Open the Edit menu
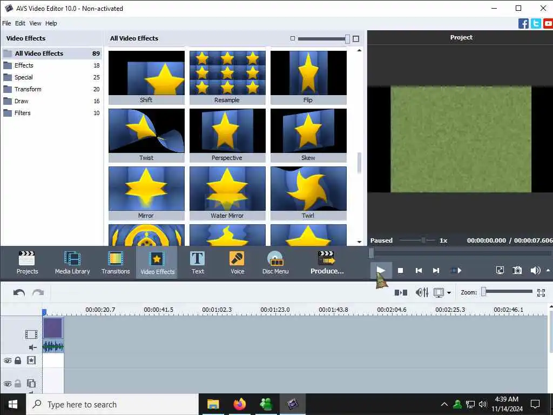This screenshot has height=415, width=553. point(20,23)
